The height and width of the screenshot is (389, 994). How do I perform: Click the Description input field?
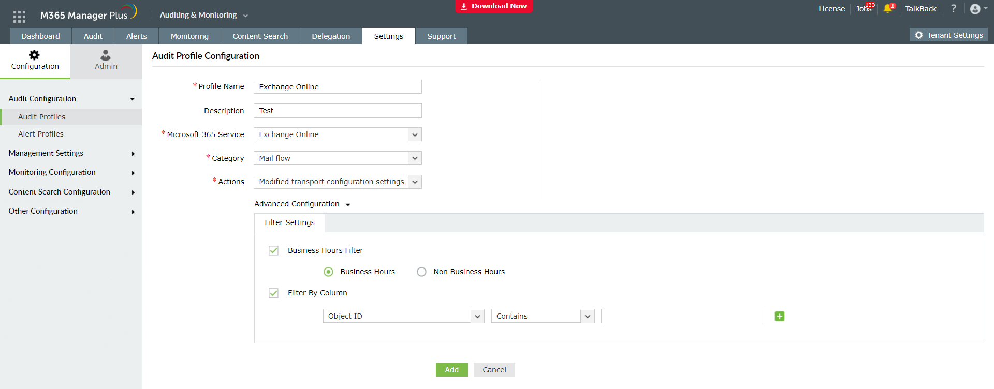[338, 111]
